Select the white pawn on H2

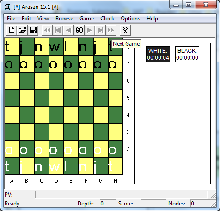[116, 149]
